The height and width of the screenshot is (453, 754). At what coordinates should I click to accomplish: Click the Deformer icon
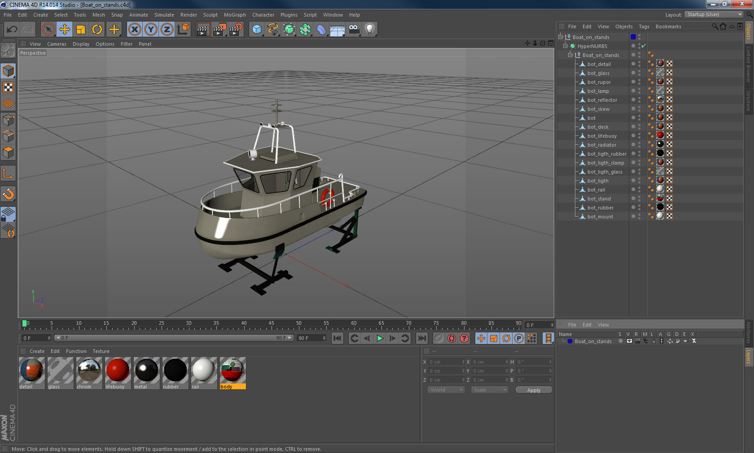coord(321,30)
